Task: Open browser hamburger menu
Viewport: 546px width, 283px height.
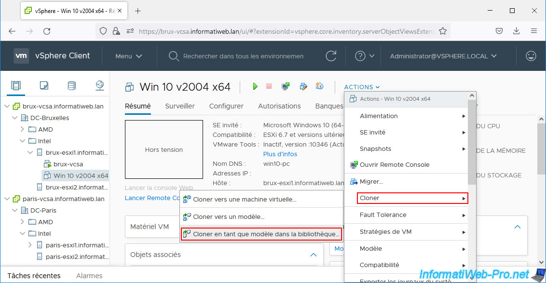Action: (534, 31)
